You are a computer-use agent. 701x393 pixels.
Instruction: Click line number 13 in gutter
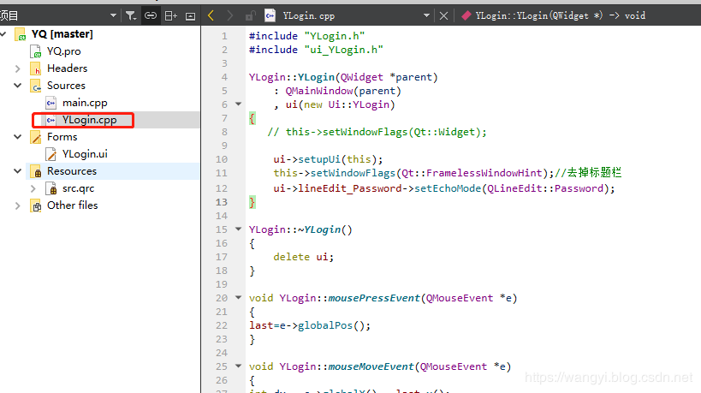point(222,202)
